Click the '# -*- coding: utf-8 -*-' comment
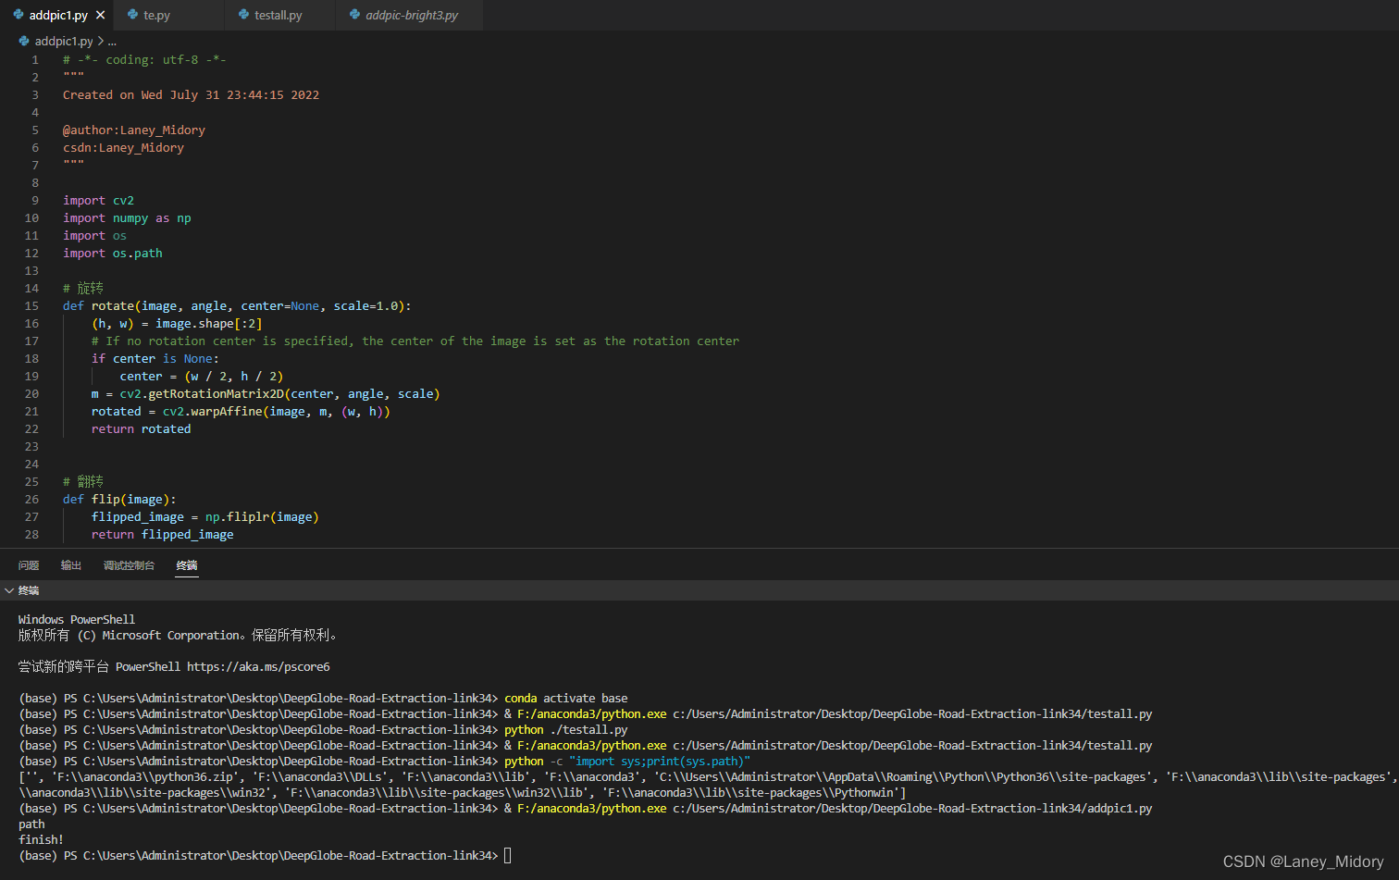Viewport: 1399px width, 880px height. coord(144,59)
